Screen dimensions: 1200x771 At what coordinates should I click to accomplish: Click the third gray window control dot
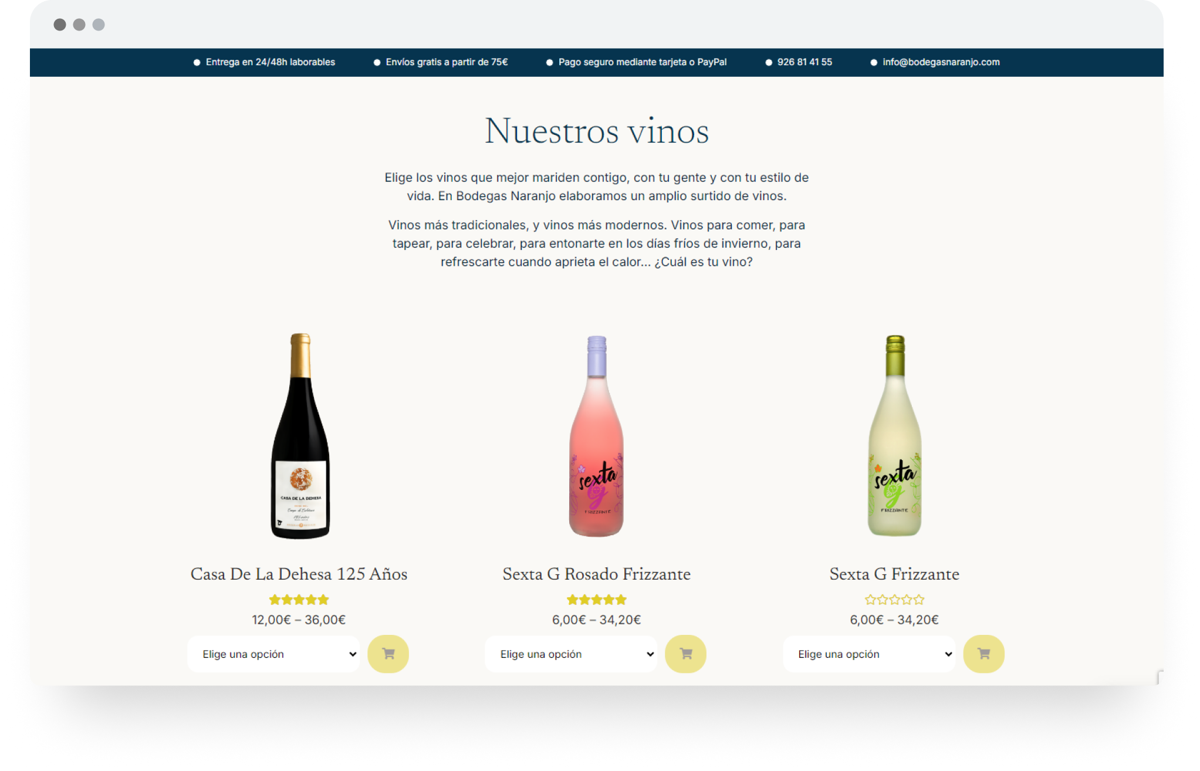[x=99, y=25]
